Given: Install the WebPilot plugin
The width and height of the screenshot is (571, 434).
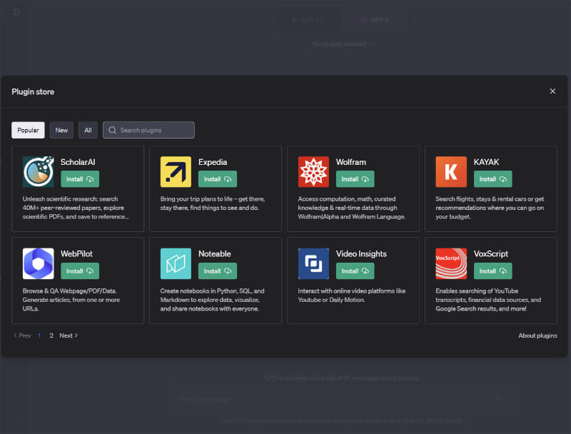Looking at the screenshot, I should pos(80,271).
